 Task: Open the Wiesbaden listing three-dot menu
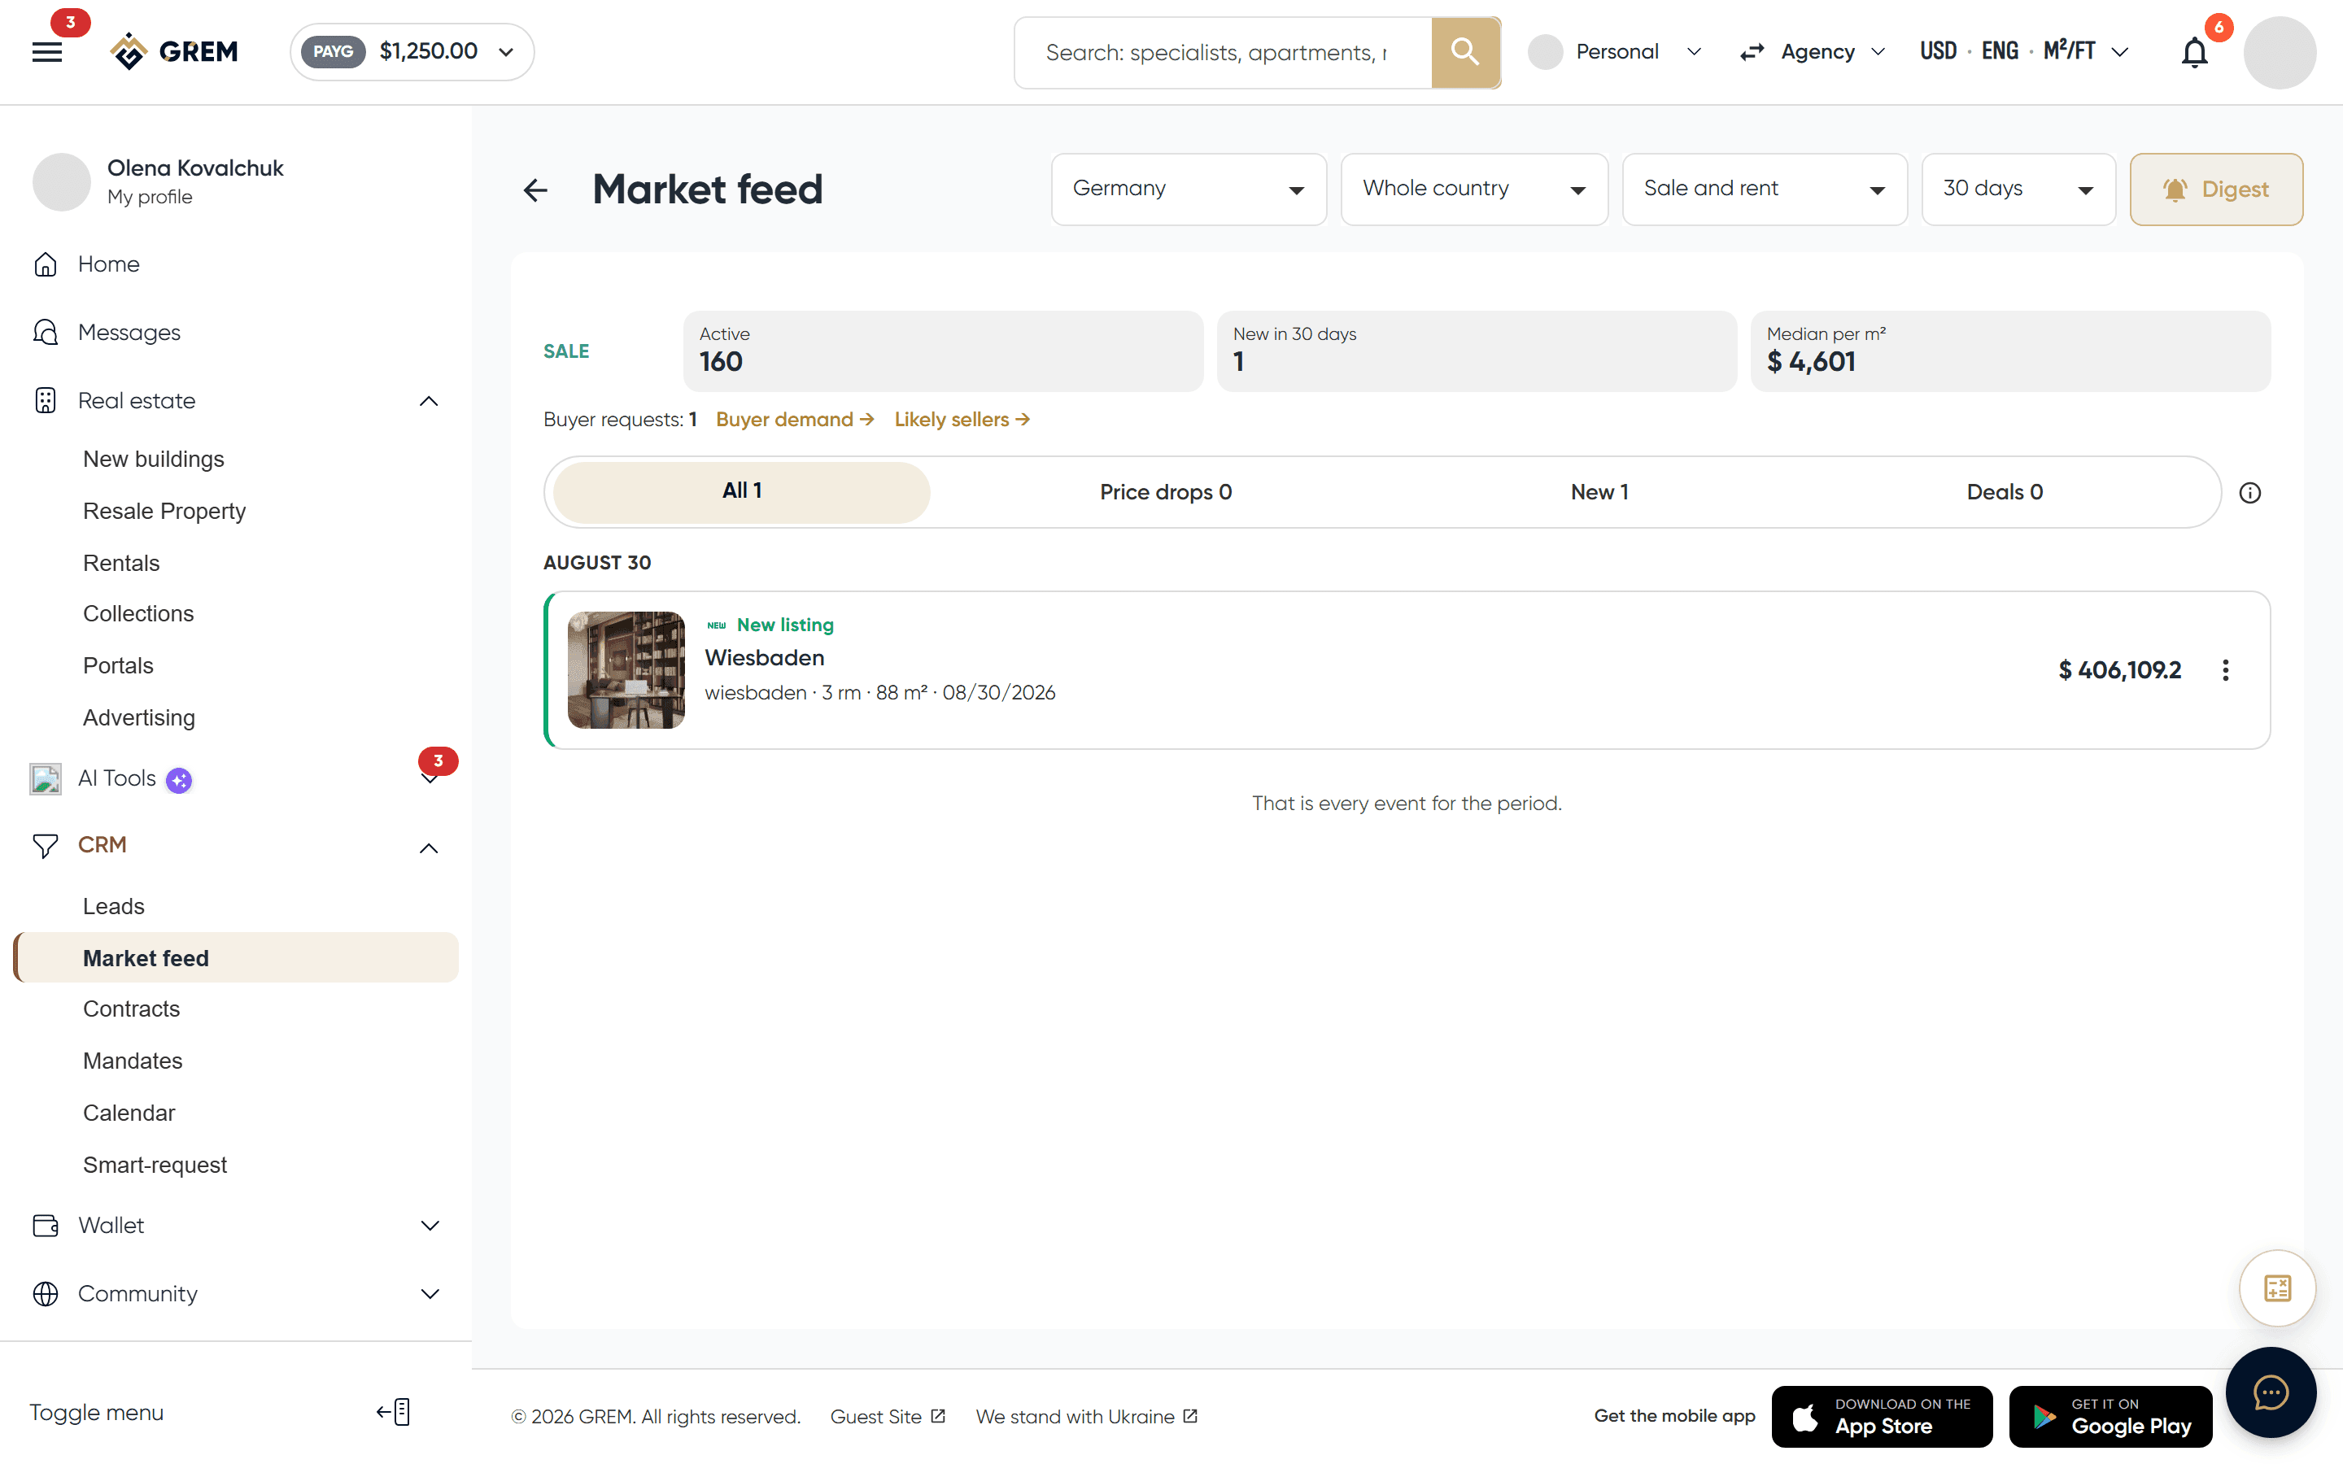coord(2225,670)
